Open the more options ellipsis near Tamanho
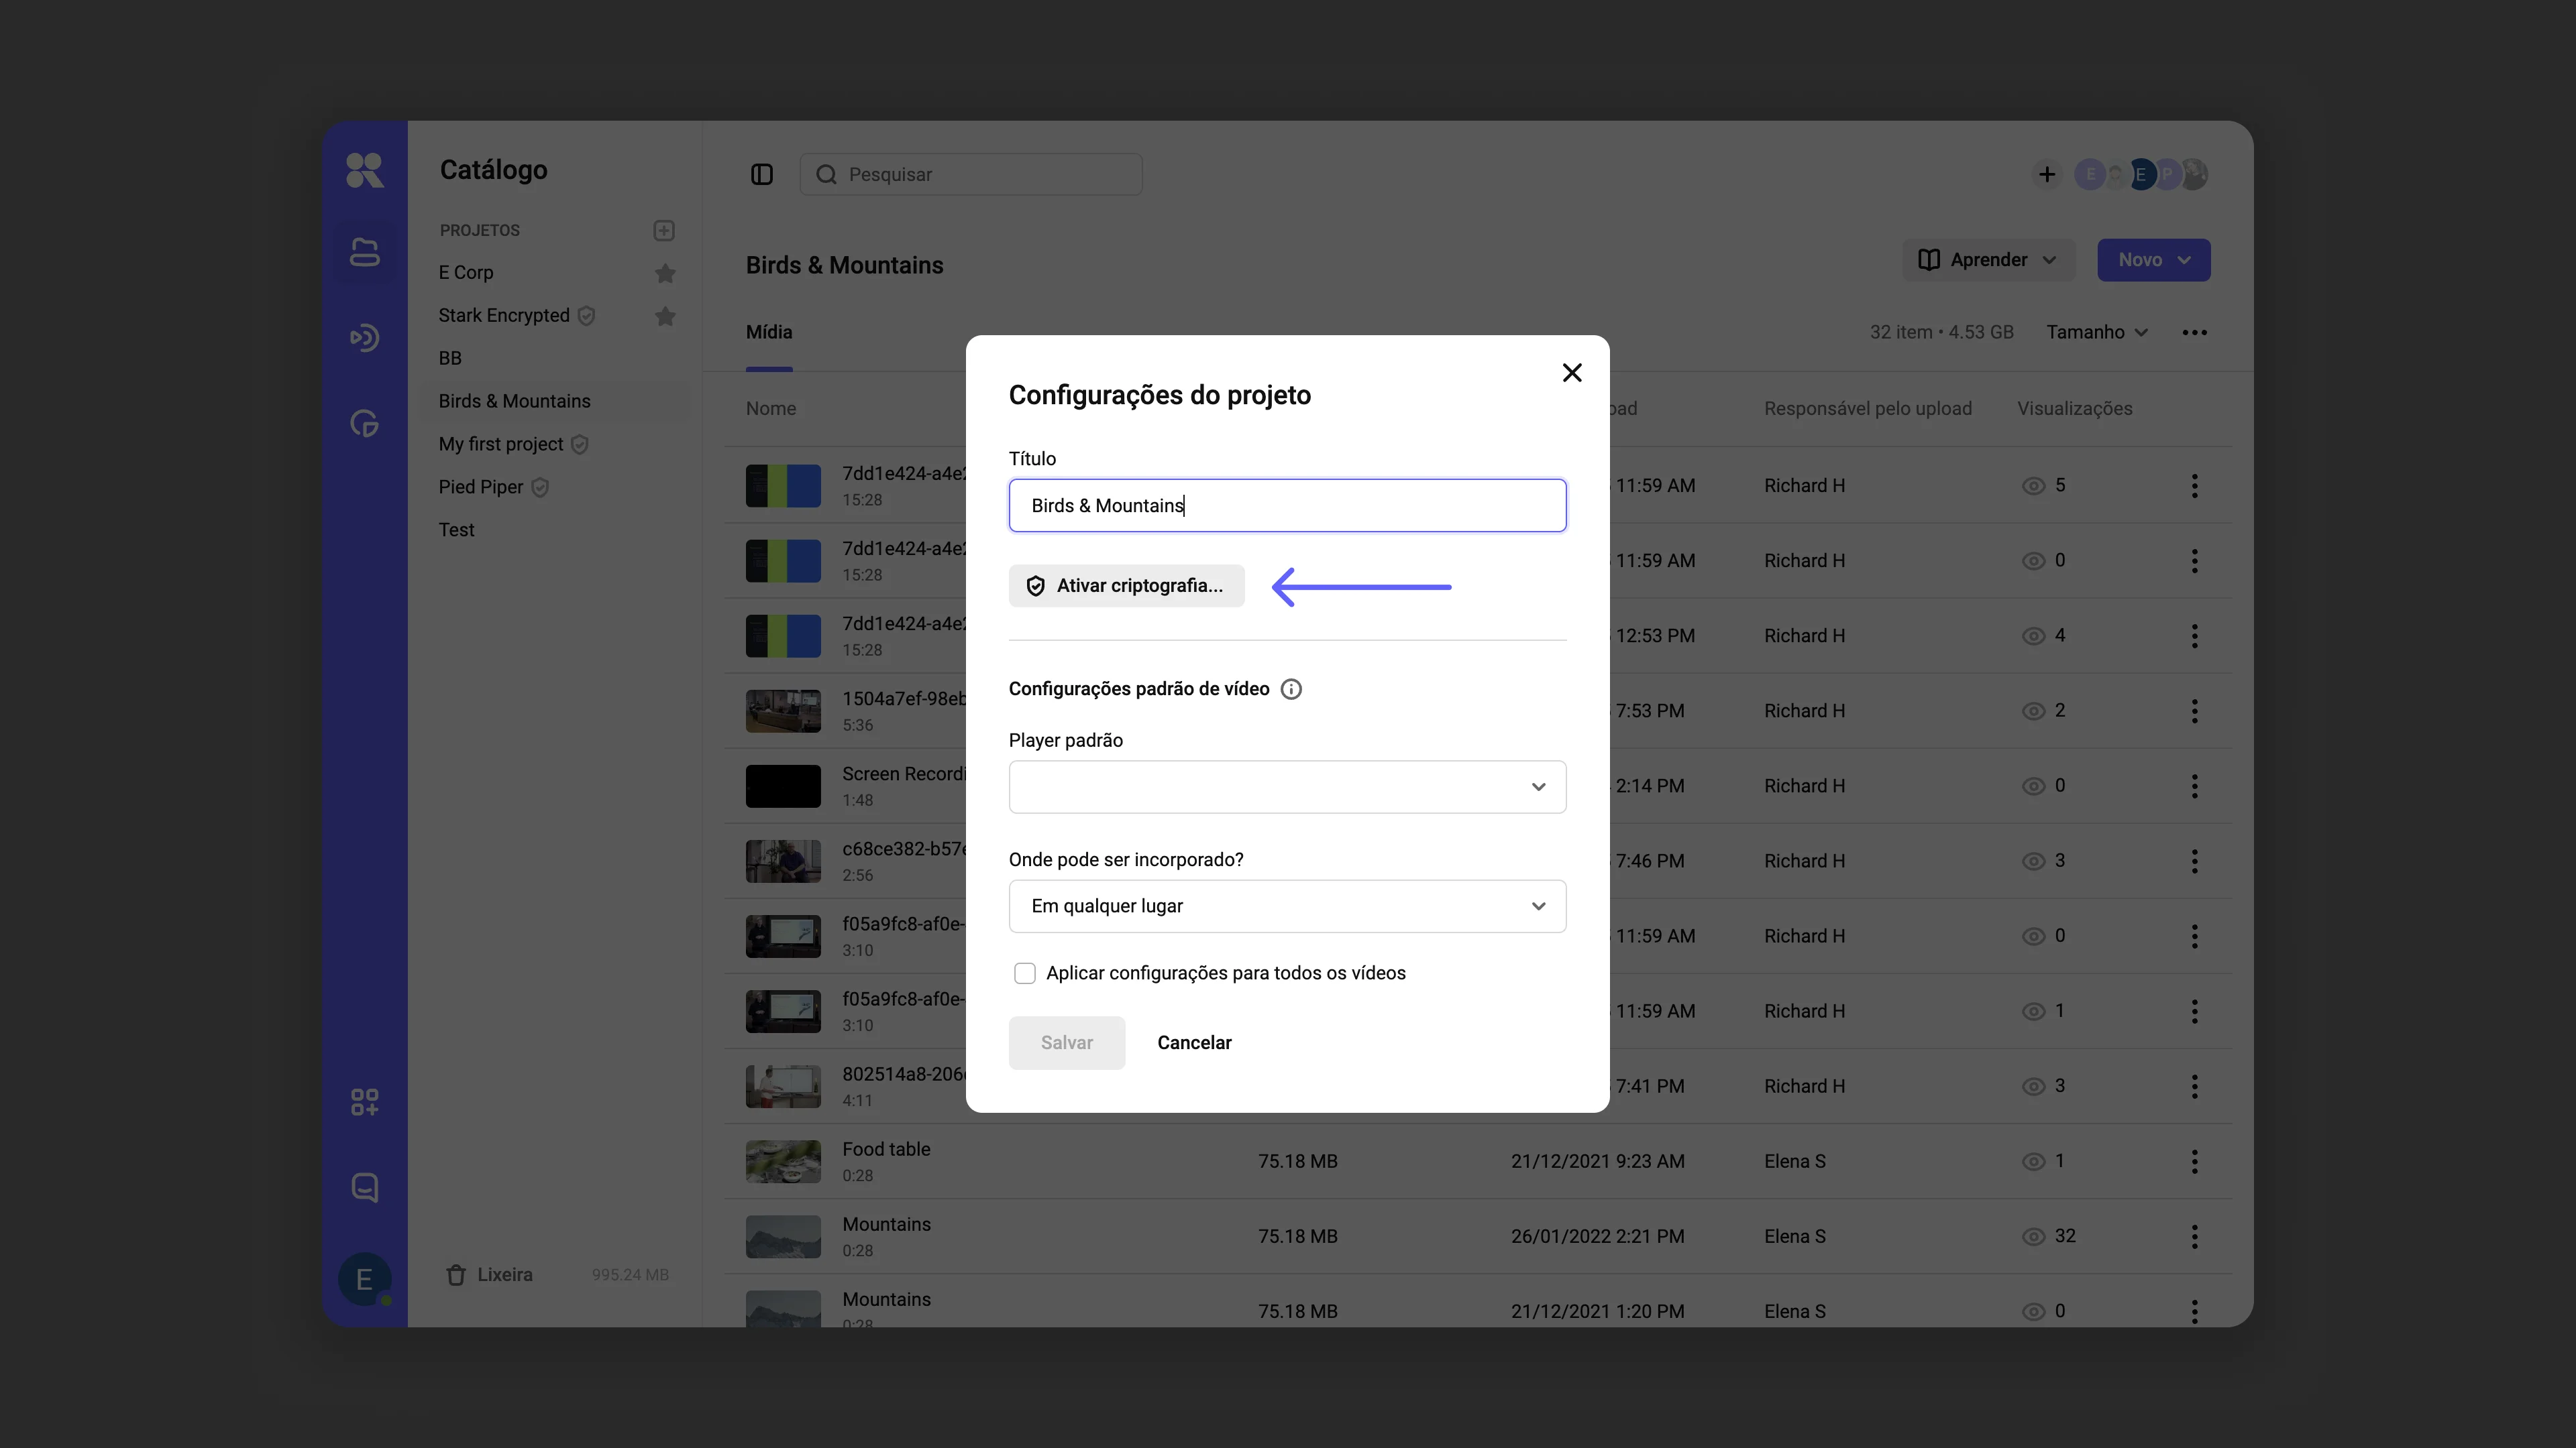This screenshot has height=1448, width=2576. pos(2195,333)
